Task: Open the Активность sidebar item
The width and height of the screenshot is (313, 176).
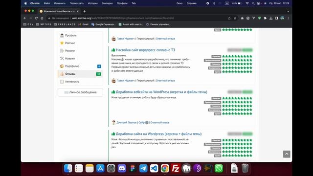Action: (x=80, y=82)
